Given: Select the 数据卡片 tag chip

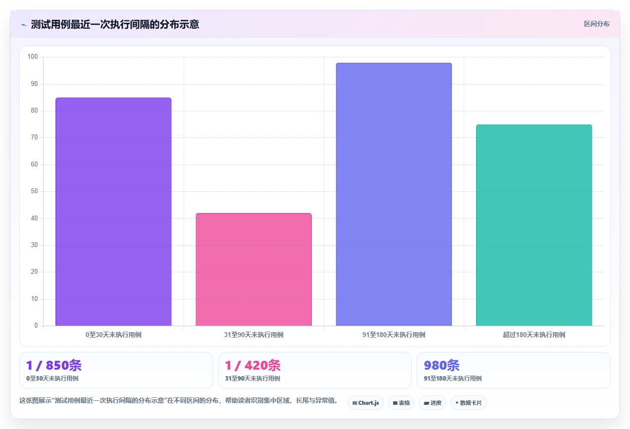Looking at the screenshot, I should [468, 403].
